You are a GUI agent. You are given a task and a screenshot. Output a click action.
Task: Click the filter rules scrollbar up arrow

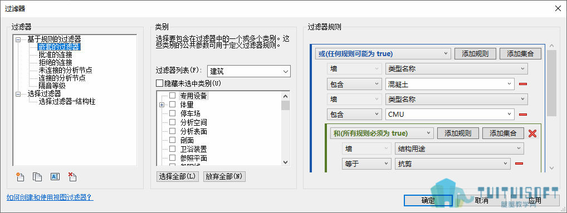click(551, 46)
